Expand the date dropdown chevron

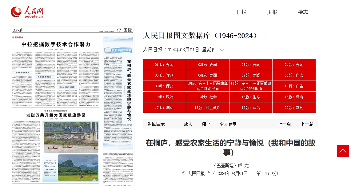[x=222, y=50]
